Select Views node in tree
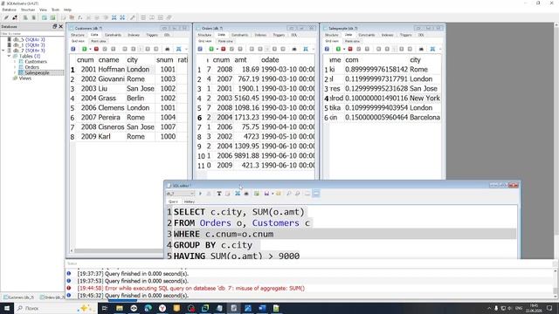 click(x=25, y=78)
